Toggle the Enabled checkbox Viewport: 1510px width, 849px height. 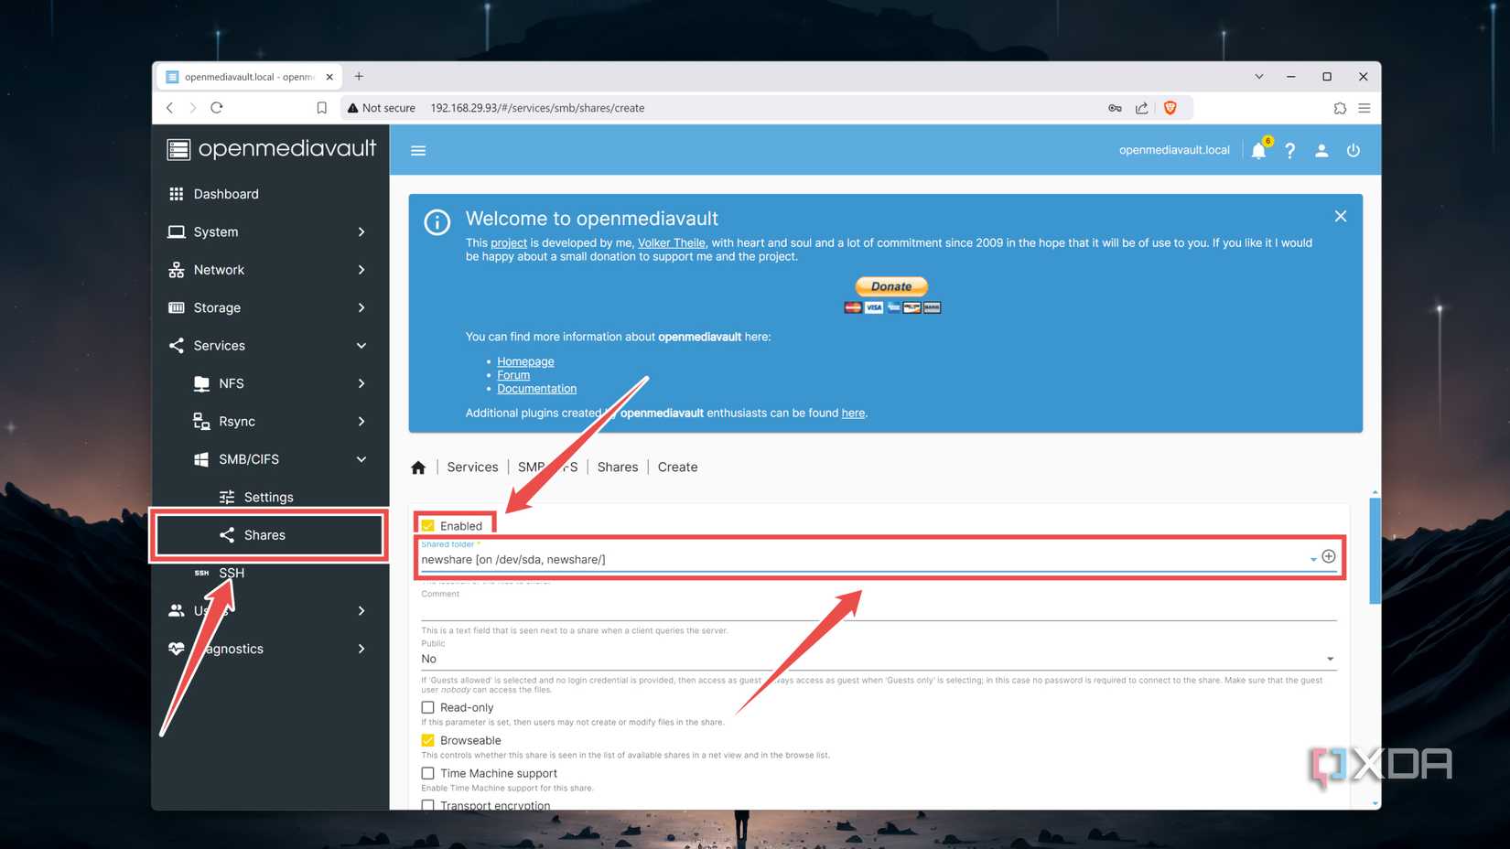coord(427,526)
